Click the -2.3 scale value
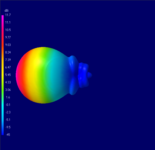155x150 pixels. tap(8, 112)
